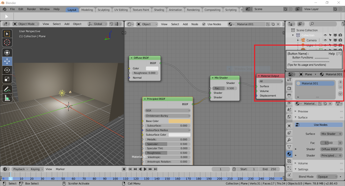Open the Object Data triangle tab
This screenshot has height=186, width=345.
(x=289, y=147)
